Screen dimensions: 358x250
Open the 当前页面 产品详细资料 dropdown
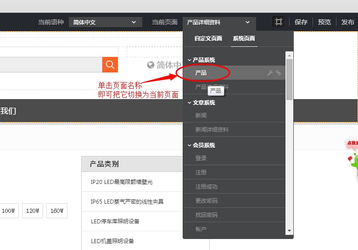(218, 22)
